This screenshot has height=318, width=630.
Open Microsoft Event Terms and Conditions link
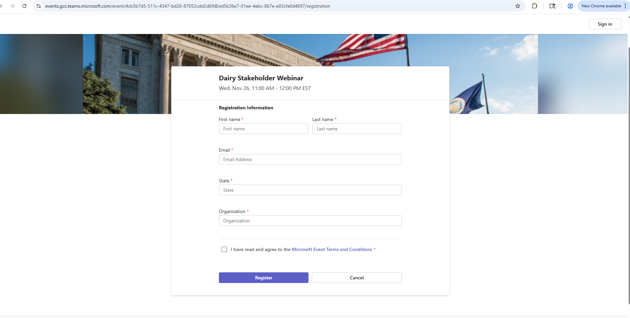332,249
